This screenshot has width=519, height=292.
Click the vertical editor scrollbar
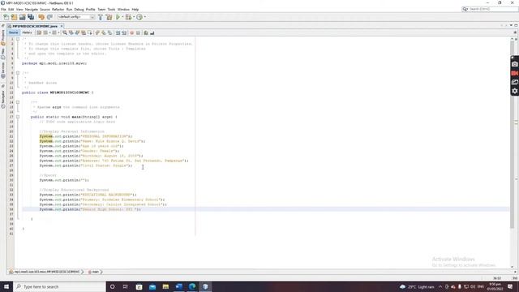click(x=512, y=134)
